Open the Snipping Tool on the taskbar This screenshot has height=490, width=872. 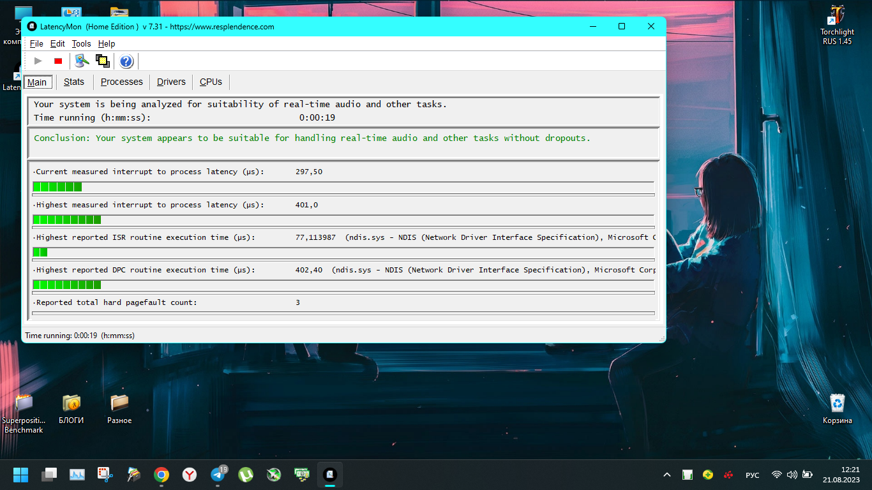[105, 475]
